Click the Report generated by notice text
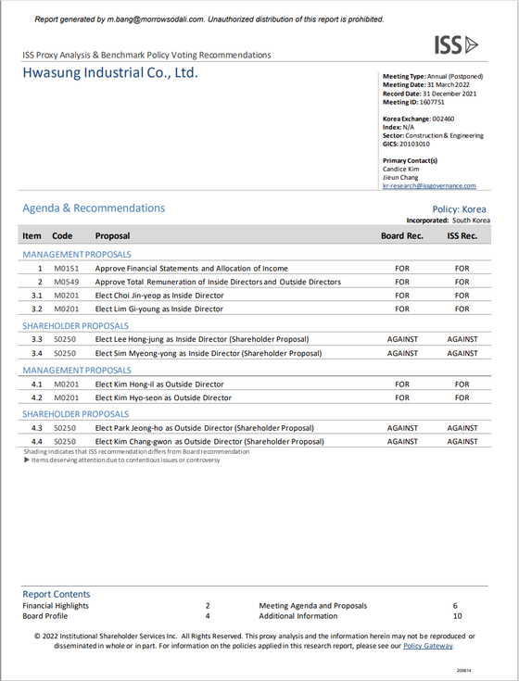This screenshot has width=519, height=681. (x=209, y=19)
